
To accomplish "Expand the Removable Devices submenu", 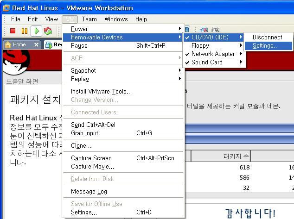I will [123, 37].
